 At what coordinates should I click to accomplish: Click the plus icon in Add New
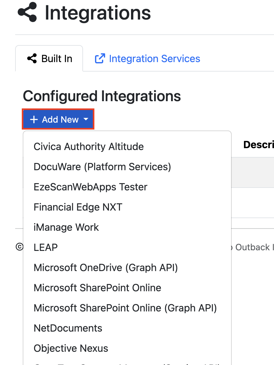point(34,119)
